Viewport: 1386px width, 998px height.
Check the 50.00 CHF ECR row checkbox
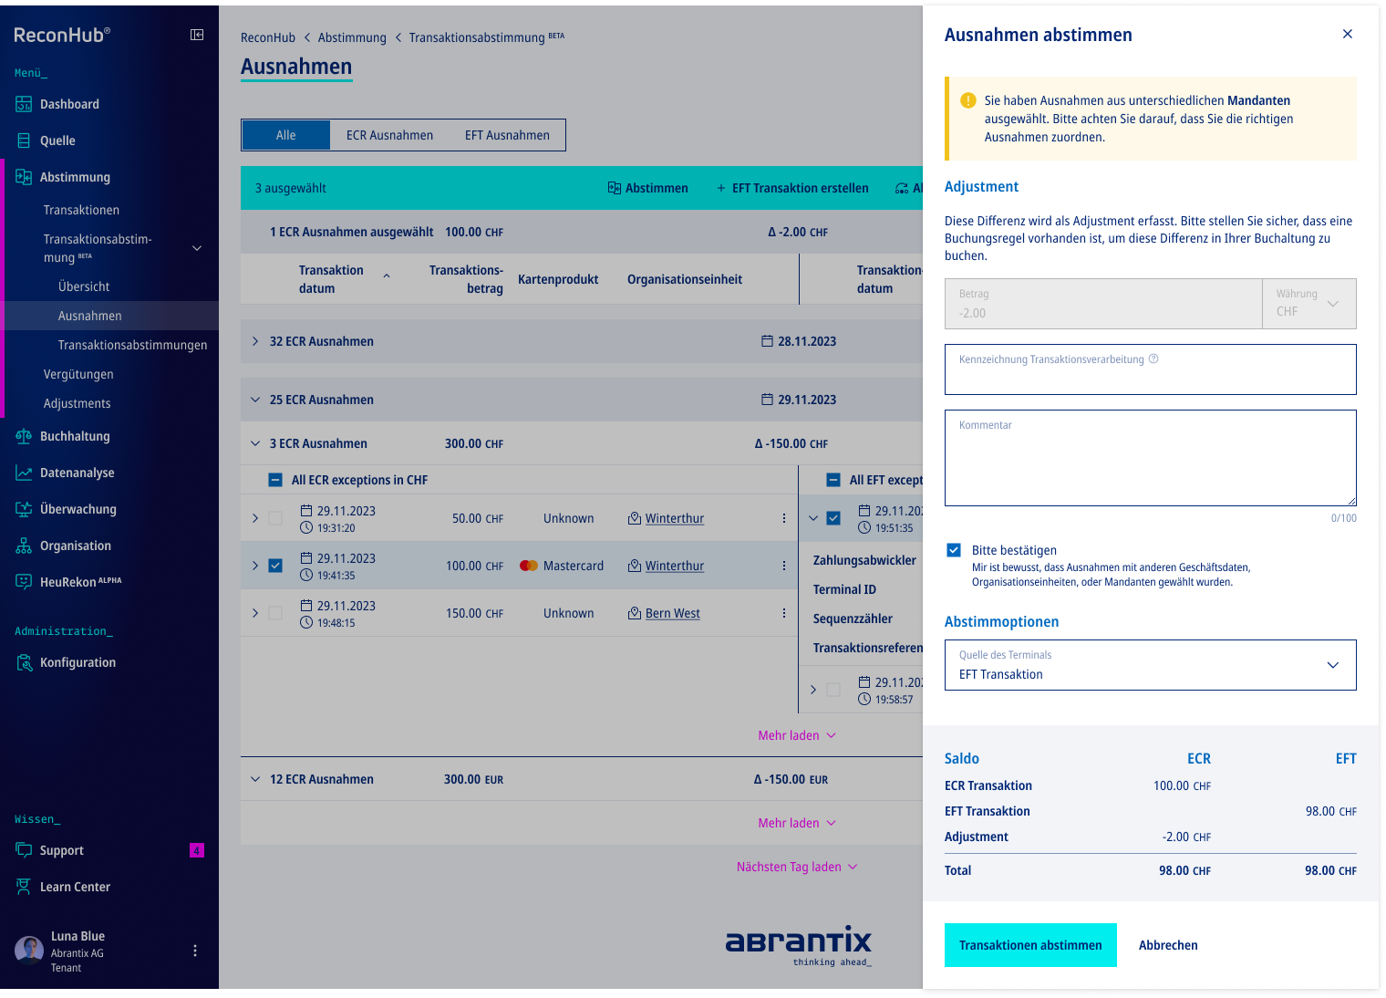coord(275,518)
